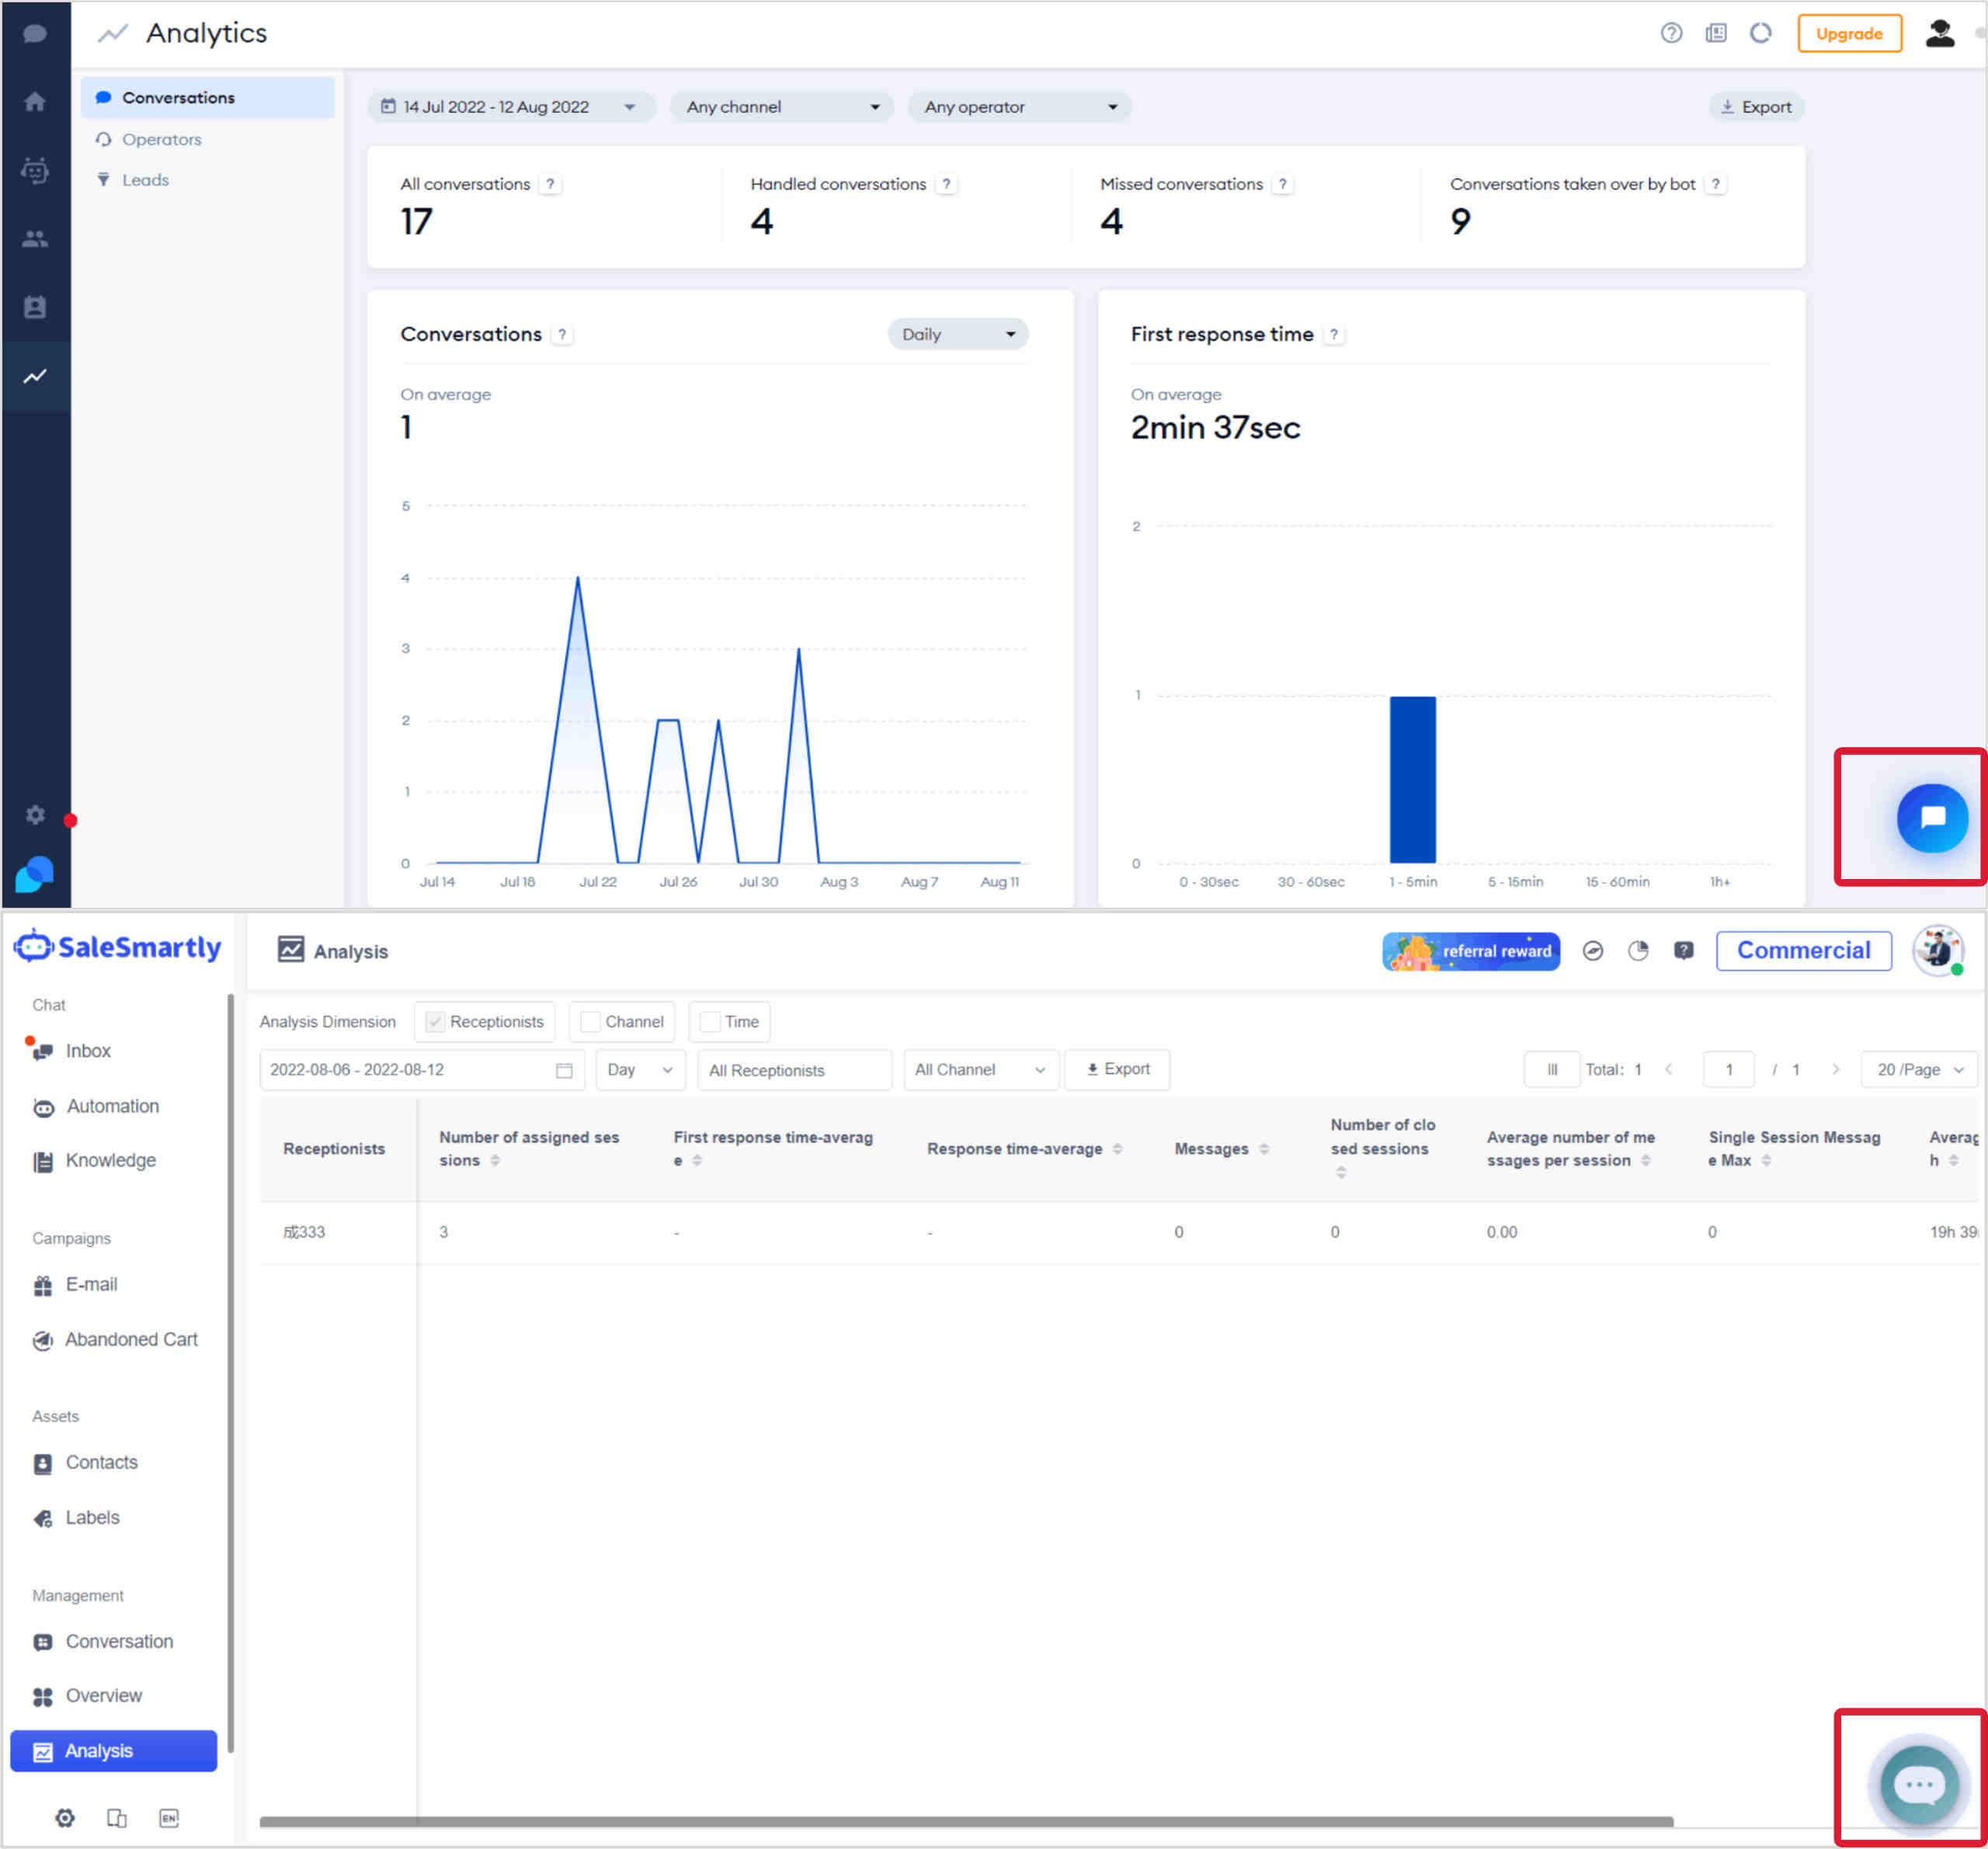
Task: Select analytics chart icon in dark sidebar
Action: (x=35, y=377)
